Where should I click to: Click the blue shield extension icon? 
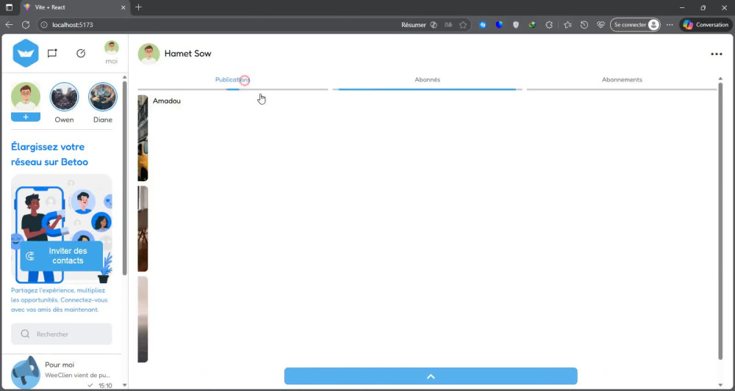click(499, 25)
